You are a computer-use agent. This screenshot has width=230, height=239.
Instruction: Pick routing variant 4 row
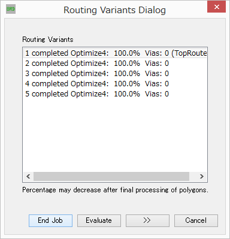[x=115, y=84]
